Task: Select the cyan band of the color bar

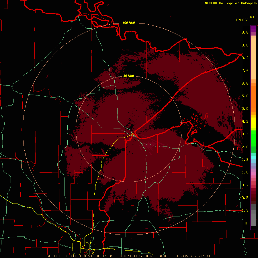Action: 253,158
